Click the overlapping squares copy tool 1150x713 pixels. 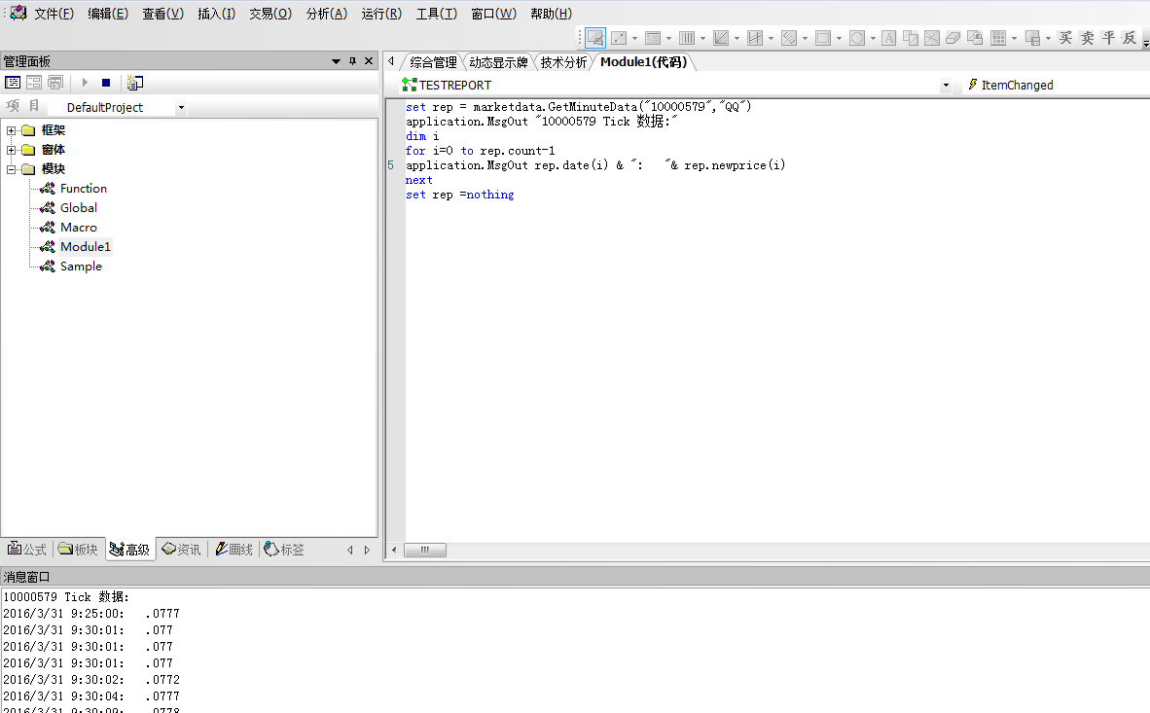[x=910, y=38]
